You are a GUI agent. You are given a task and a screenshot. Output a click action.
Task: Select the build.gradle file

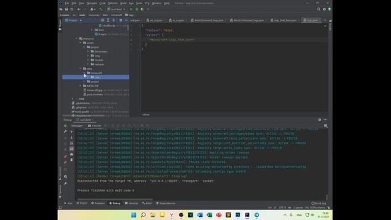click(x=82, y=111)
